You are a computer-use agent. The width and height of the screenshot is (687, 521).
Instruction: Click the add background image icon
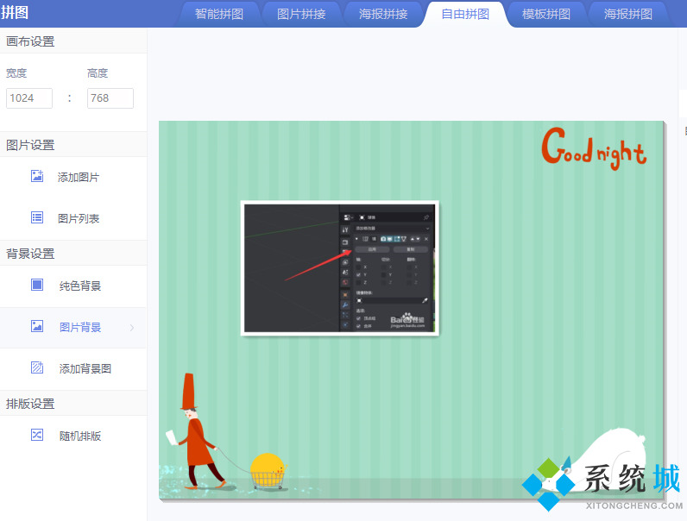37,368
